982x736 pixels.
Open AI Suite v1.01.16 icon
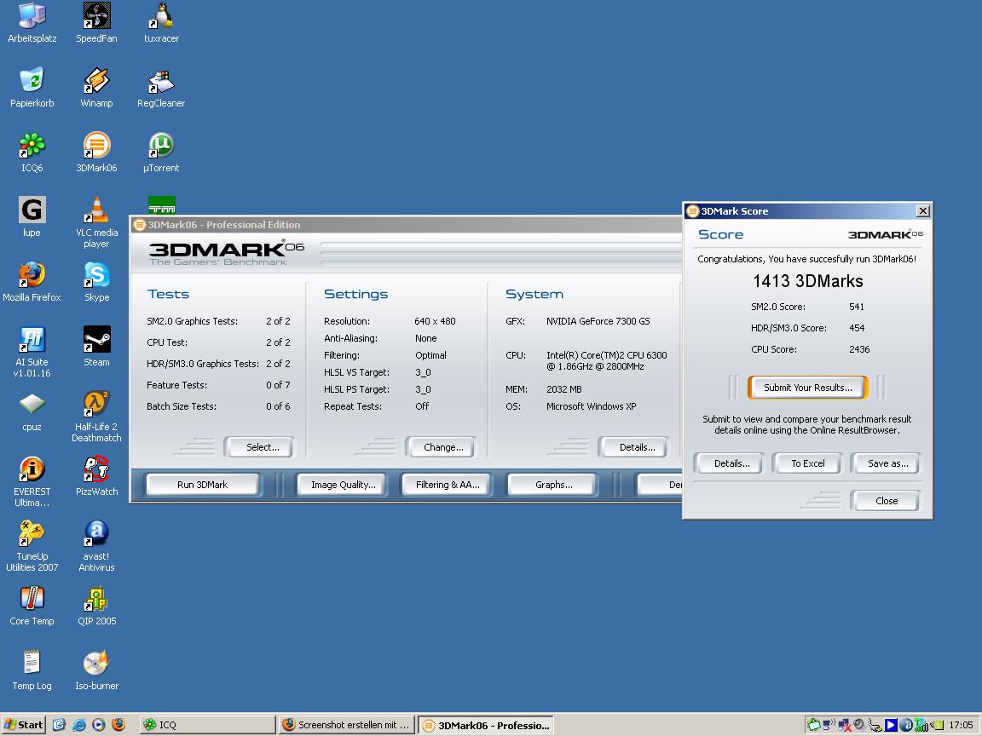pyautogui.click(x=32, y=352)
